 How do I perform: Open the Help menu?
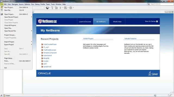(64, 4)
